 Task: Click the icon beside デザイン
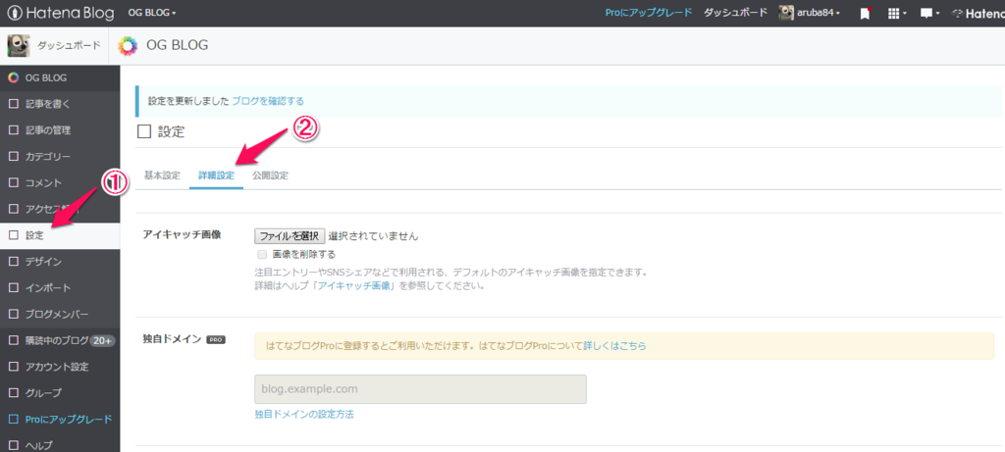13,262
